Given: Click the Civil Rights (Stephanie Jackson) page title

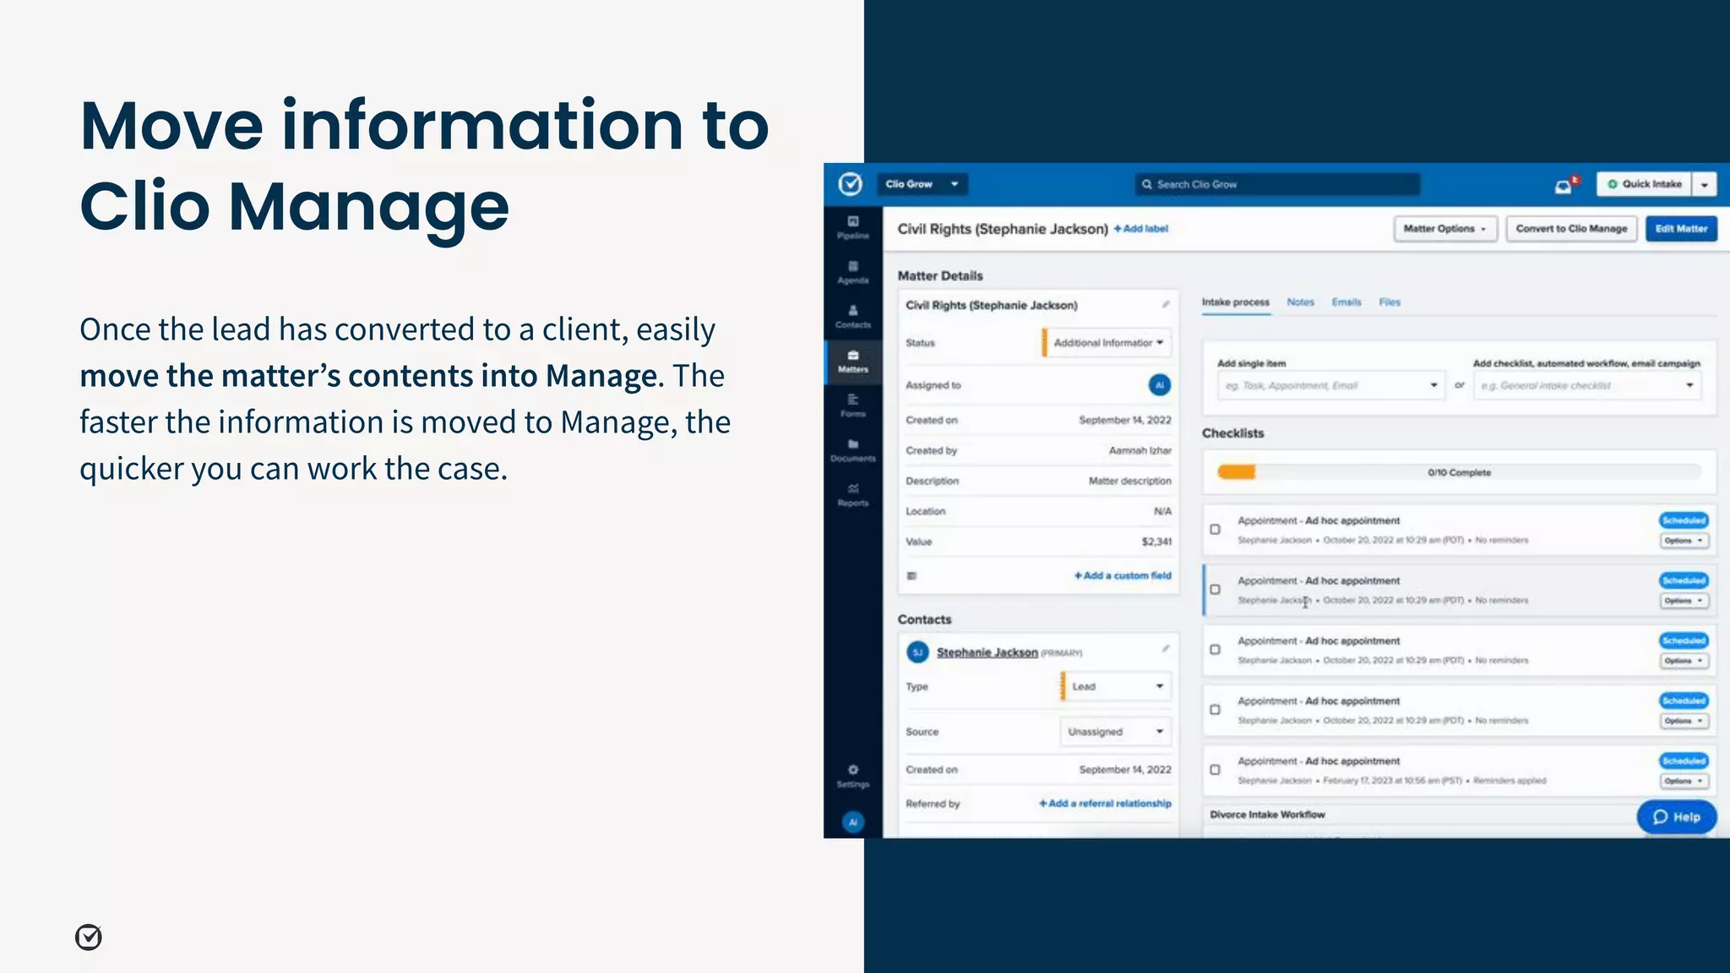Looking at the screenshot, I should tap(1003, 229).
